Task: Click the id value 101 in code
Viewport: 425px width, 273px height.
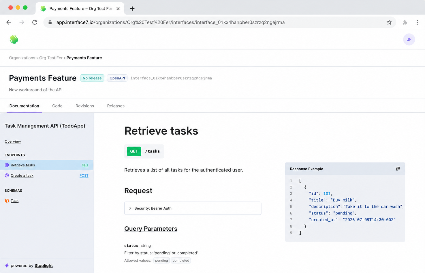Action: pos(327,194)
